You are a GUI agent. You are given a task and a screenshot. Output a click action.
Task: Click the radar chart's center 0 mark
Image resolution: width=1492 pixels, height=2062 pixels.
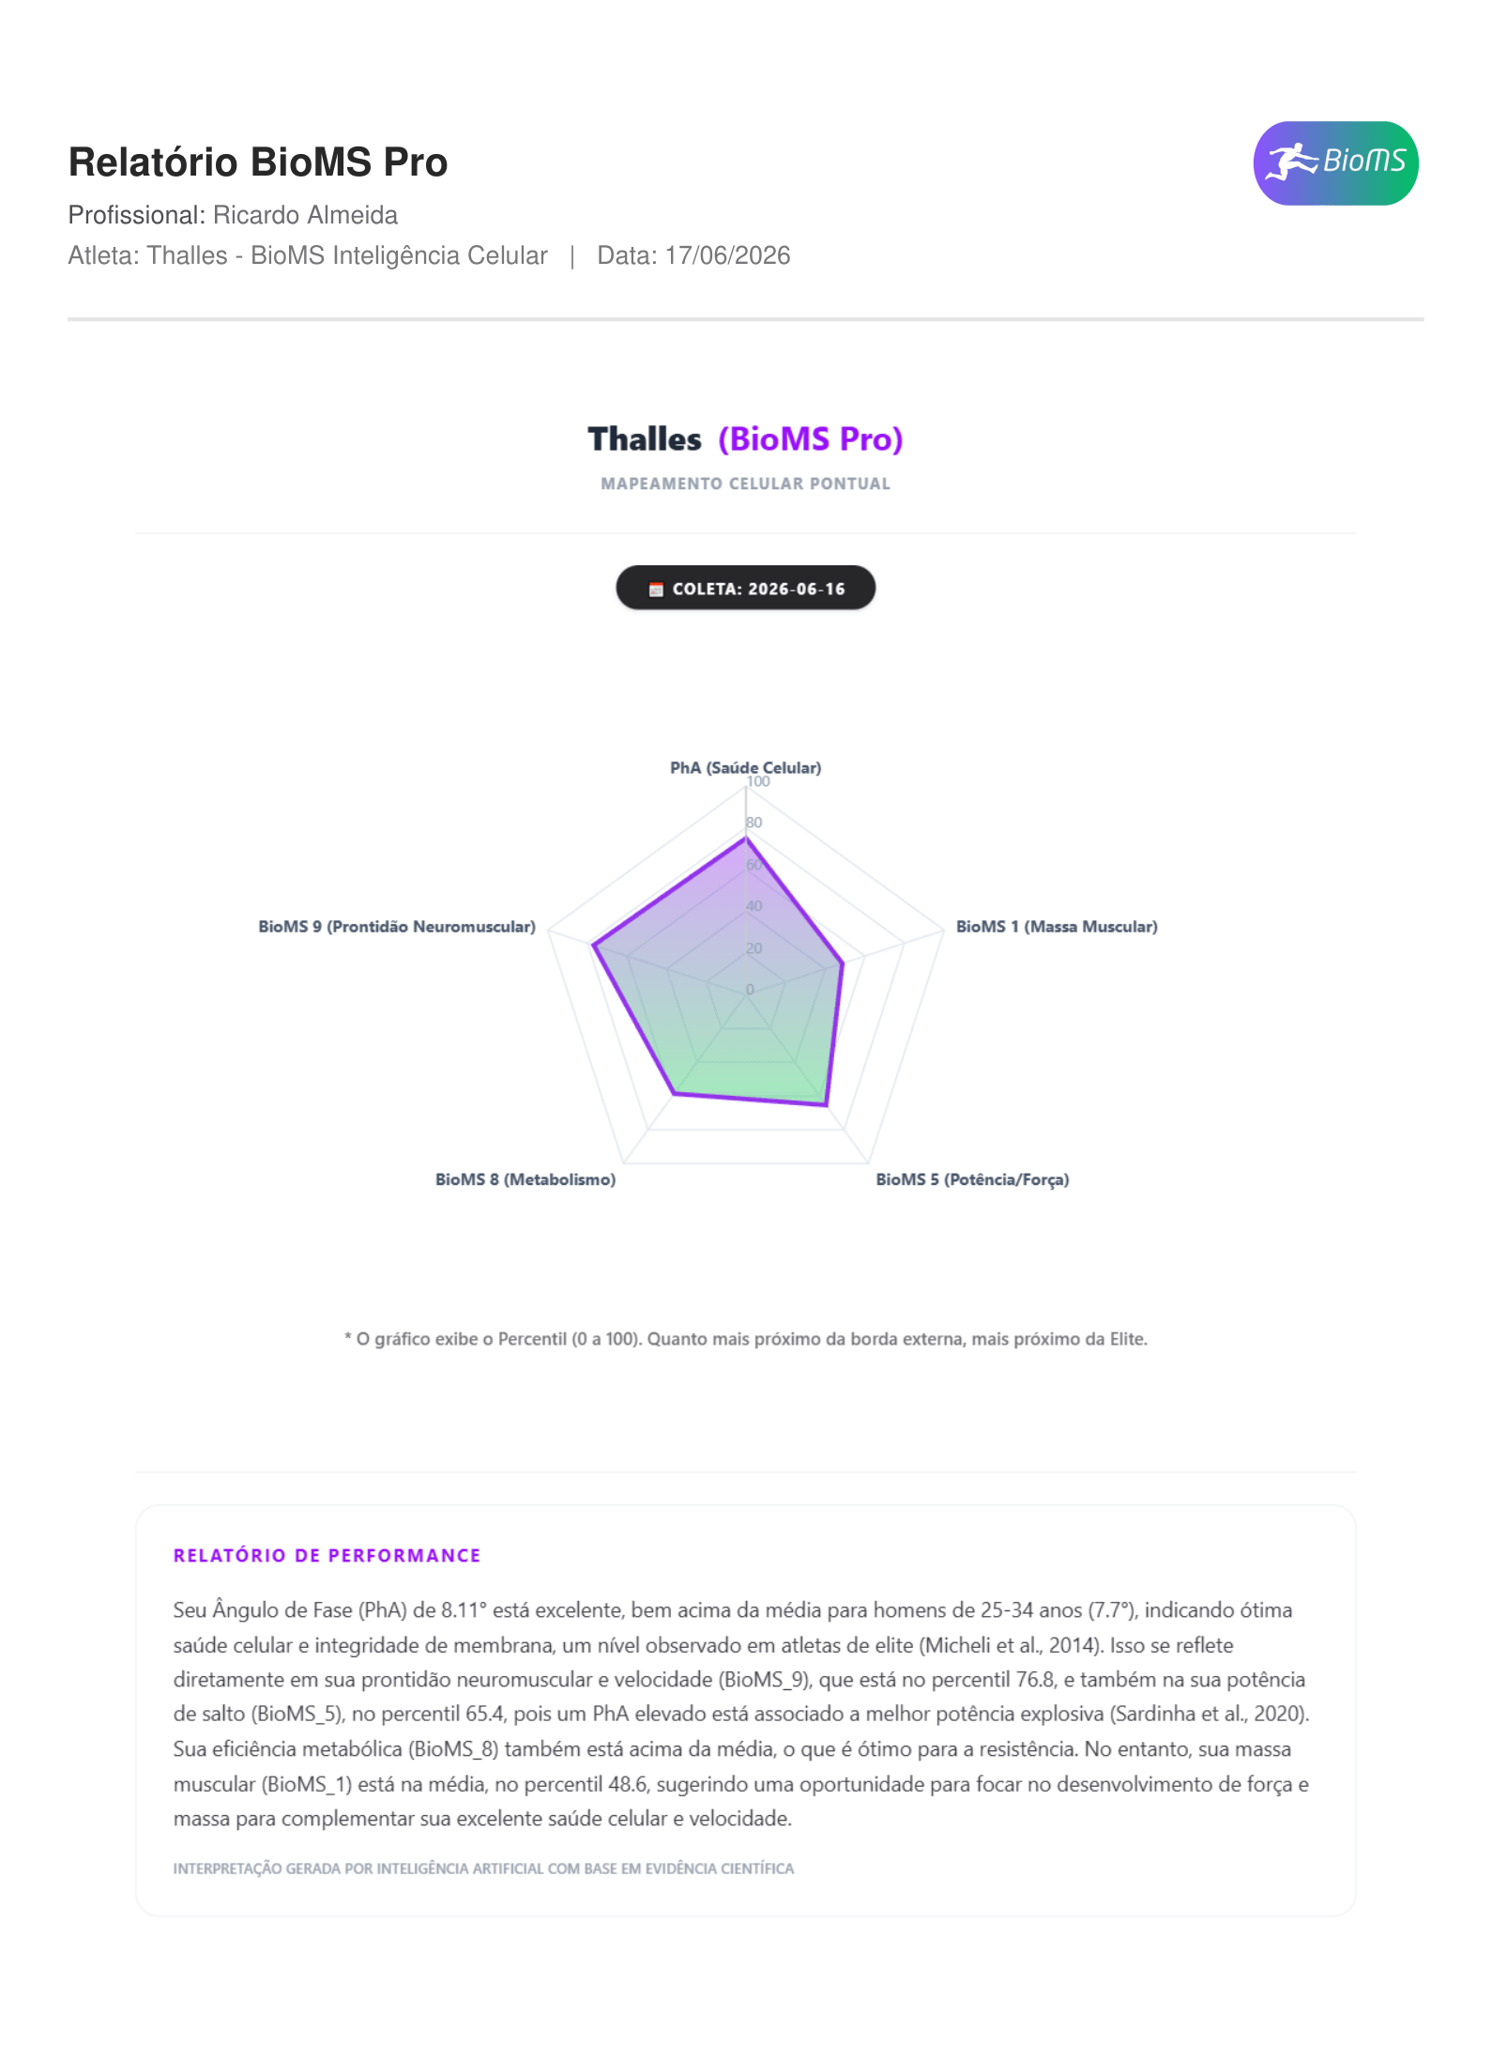(x=750, y=990)
